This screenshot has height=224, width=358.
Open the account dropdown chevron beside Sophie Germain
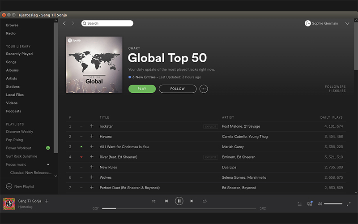coord(347,24)
